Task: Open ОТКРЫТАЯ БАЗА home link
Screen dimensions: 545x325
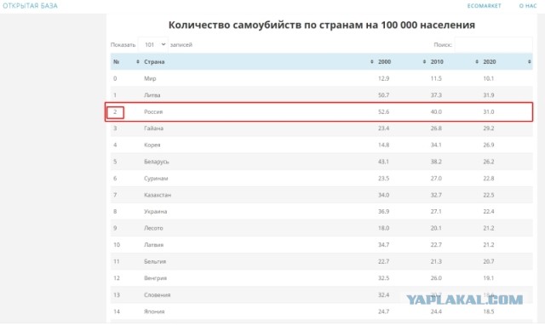Action: coord(31,6)
